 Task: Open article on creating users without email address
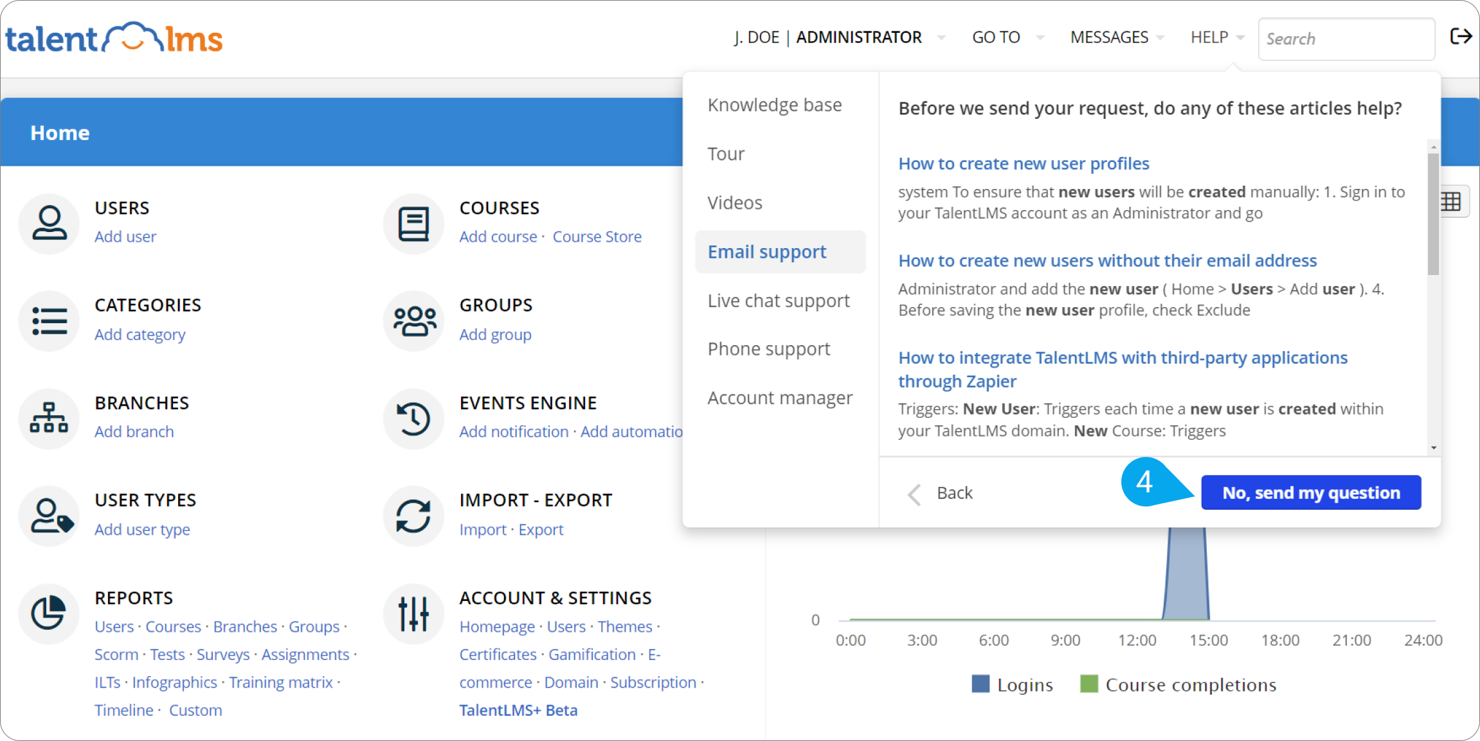click(1107, 260)
